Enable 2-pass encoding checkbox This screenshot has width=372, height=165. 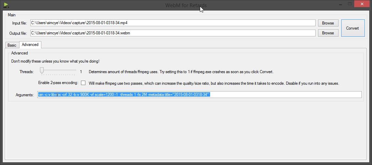click(83, 83)
